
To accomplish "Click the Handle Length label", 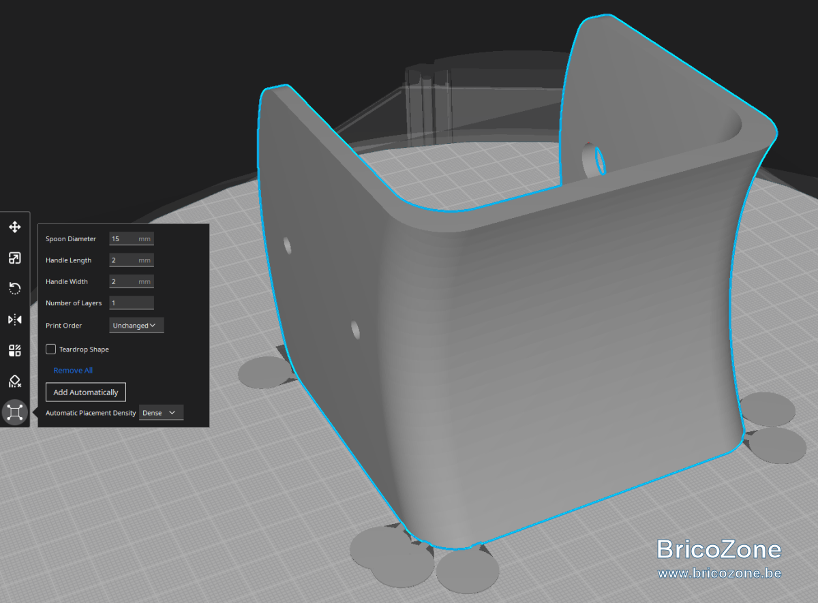I will (x=68, y=260).
